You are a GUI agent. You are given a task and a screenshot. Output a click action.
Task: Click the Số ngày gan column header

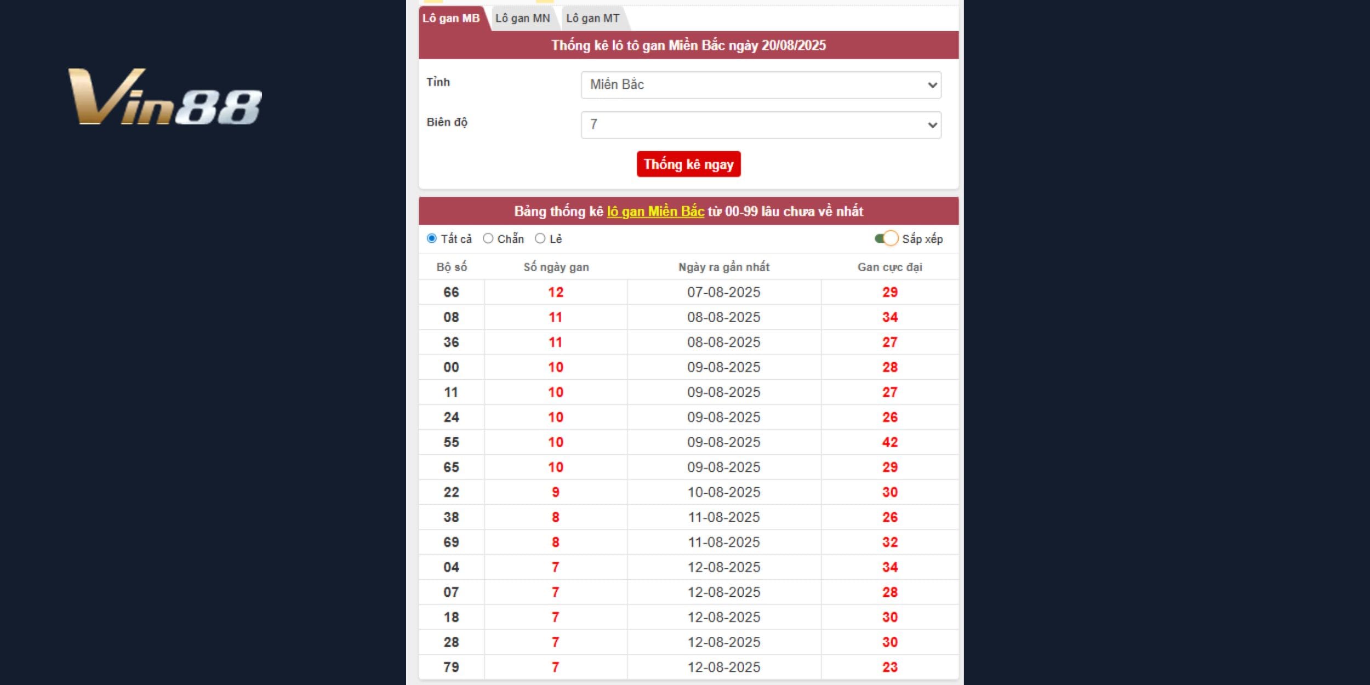pos(556,267)
